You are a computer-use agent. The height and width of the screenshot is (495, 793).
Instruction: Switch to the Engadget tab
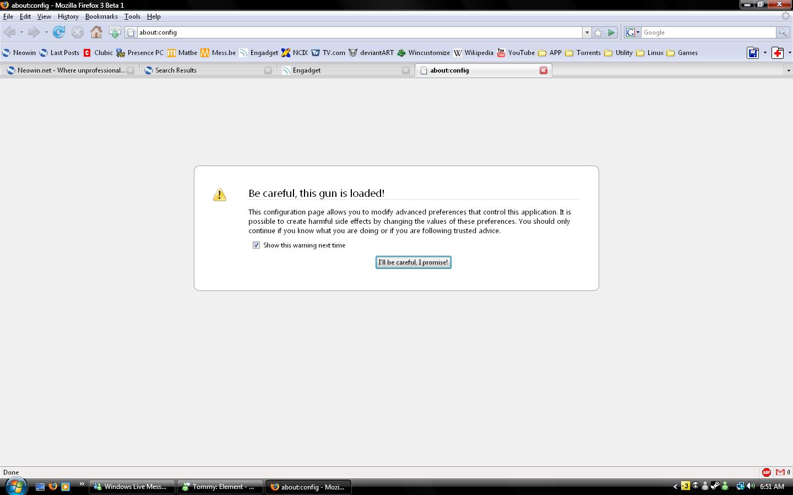click(341, 70)
